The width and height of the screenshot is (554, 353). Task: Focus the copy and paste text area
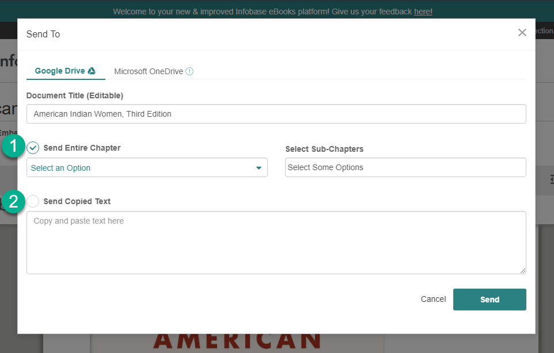(276, 243)
